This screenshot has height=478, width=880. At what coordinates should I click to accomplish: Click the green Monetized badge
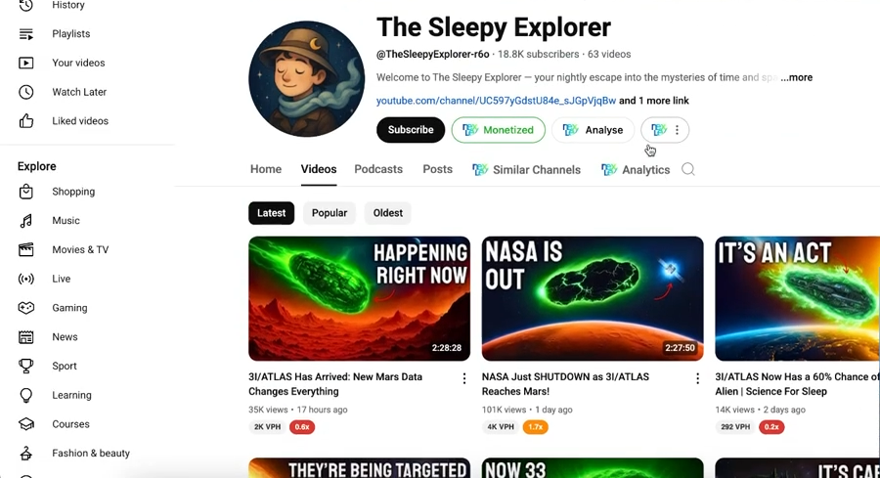click(x=499, y=130)
